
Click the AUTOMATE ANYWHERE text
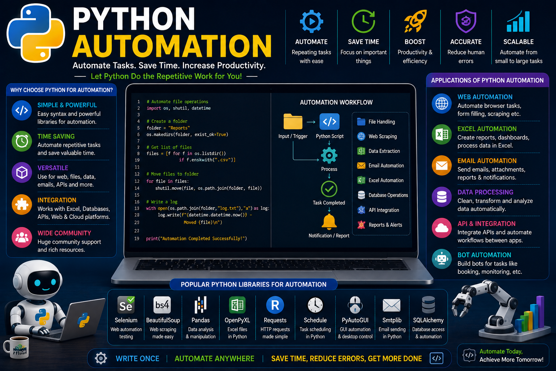[214, 358]
